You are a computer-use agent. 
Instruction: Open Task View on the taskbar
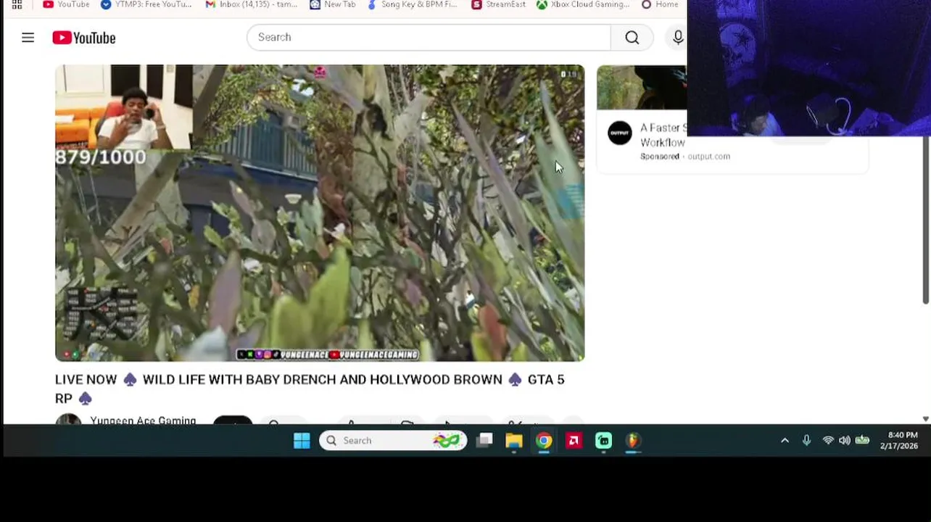click(485, 440)
